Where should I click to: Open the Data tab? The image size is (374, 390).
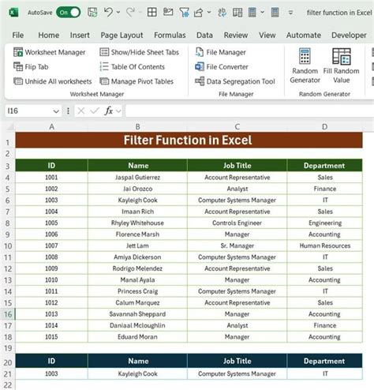(x=204, y=35)
